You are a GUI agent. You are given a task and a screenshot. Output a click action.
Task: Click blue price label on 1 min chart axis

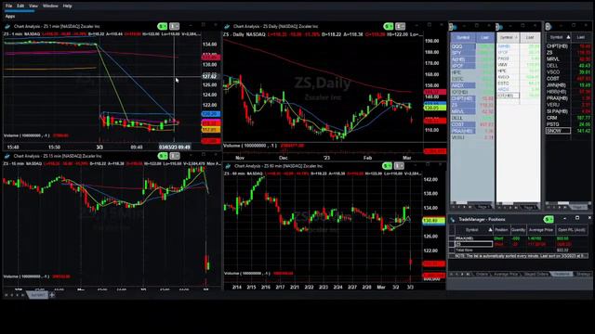(211, 114)
